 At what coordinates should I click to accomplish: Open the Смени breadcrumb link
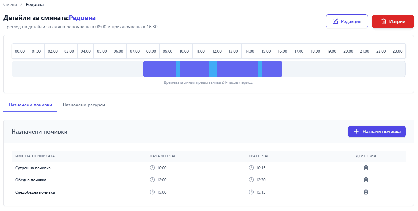coord(10,5)
